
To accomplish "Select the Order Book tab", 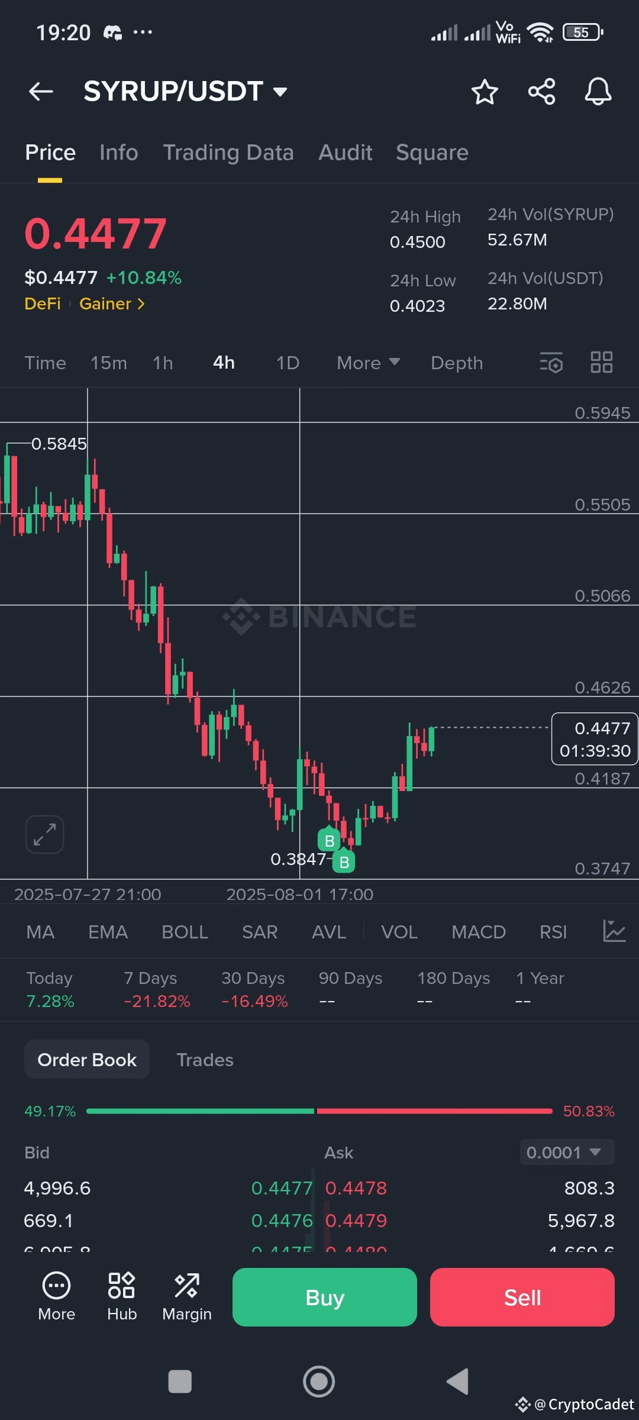I will point(87,1059).
